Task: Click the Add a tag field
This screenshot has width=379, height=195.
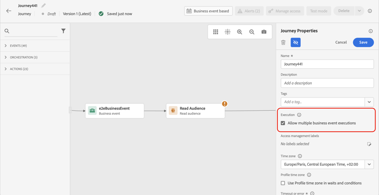Action: click(323, 102)
